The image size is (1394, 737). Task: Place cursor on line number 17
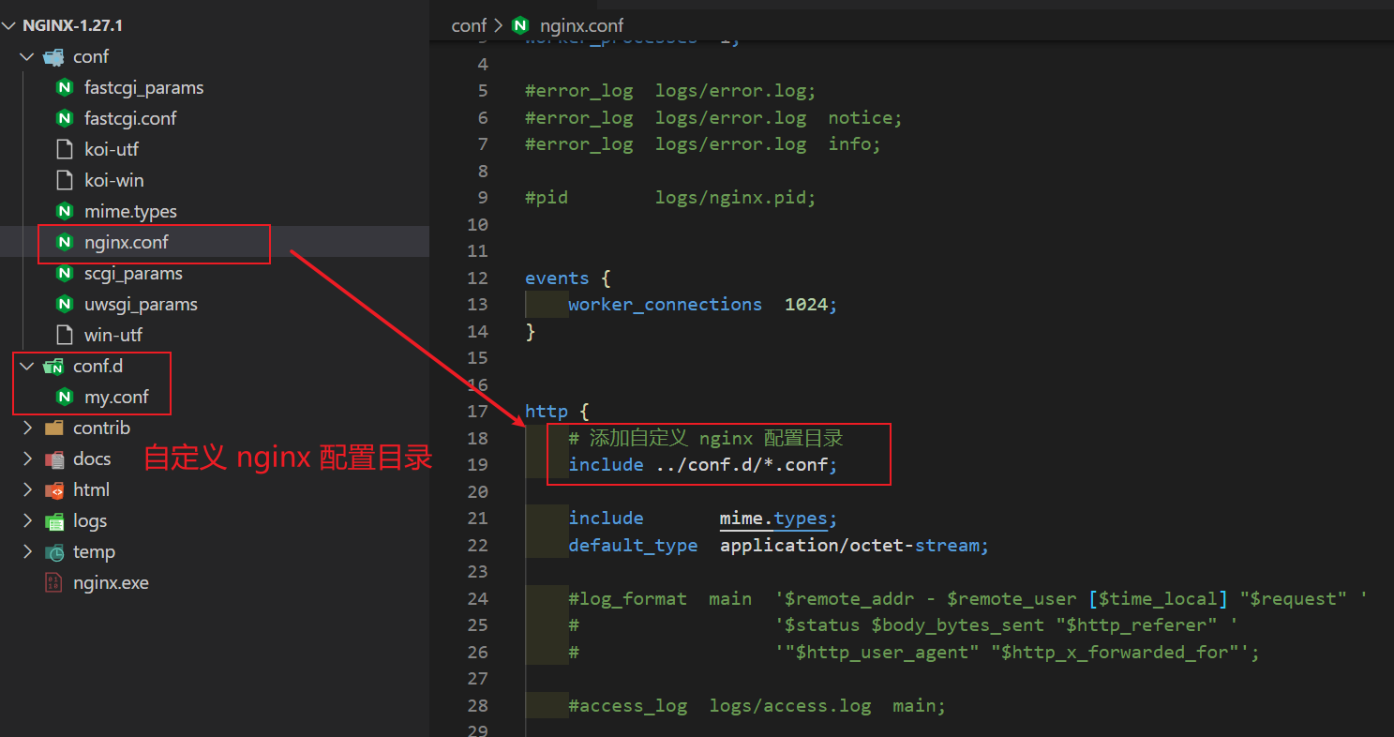(478, 411)
